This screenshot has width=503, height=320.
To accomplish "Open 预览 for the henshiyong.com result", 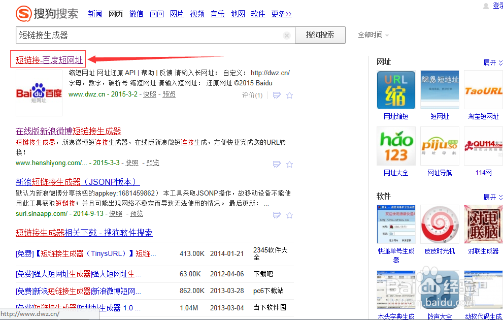I will (153, 163).
